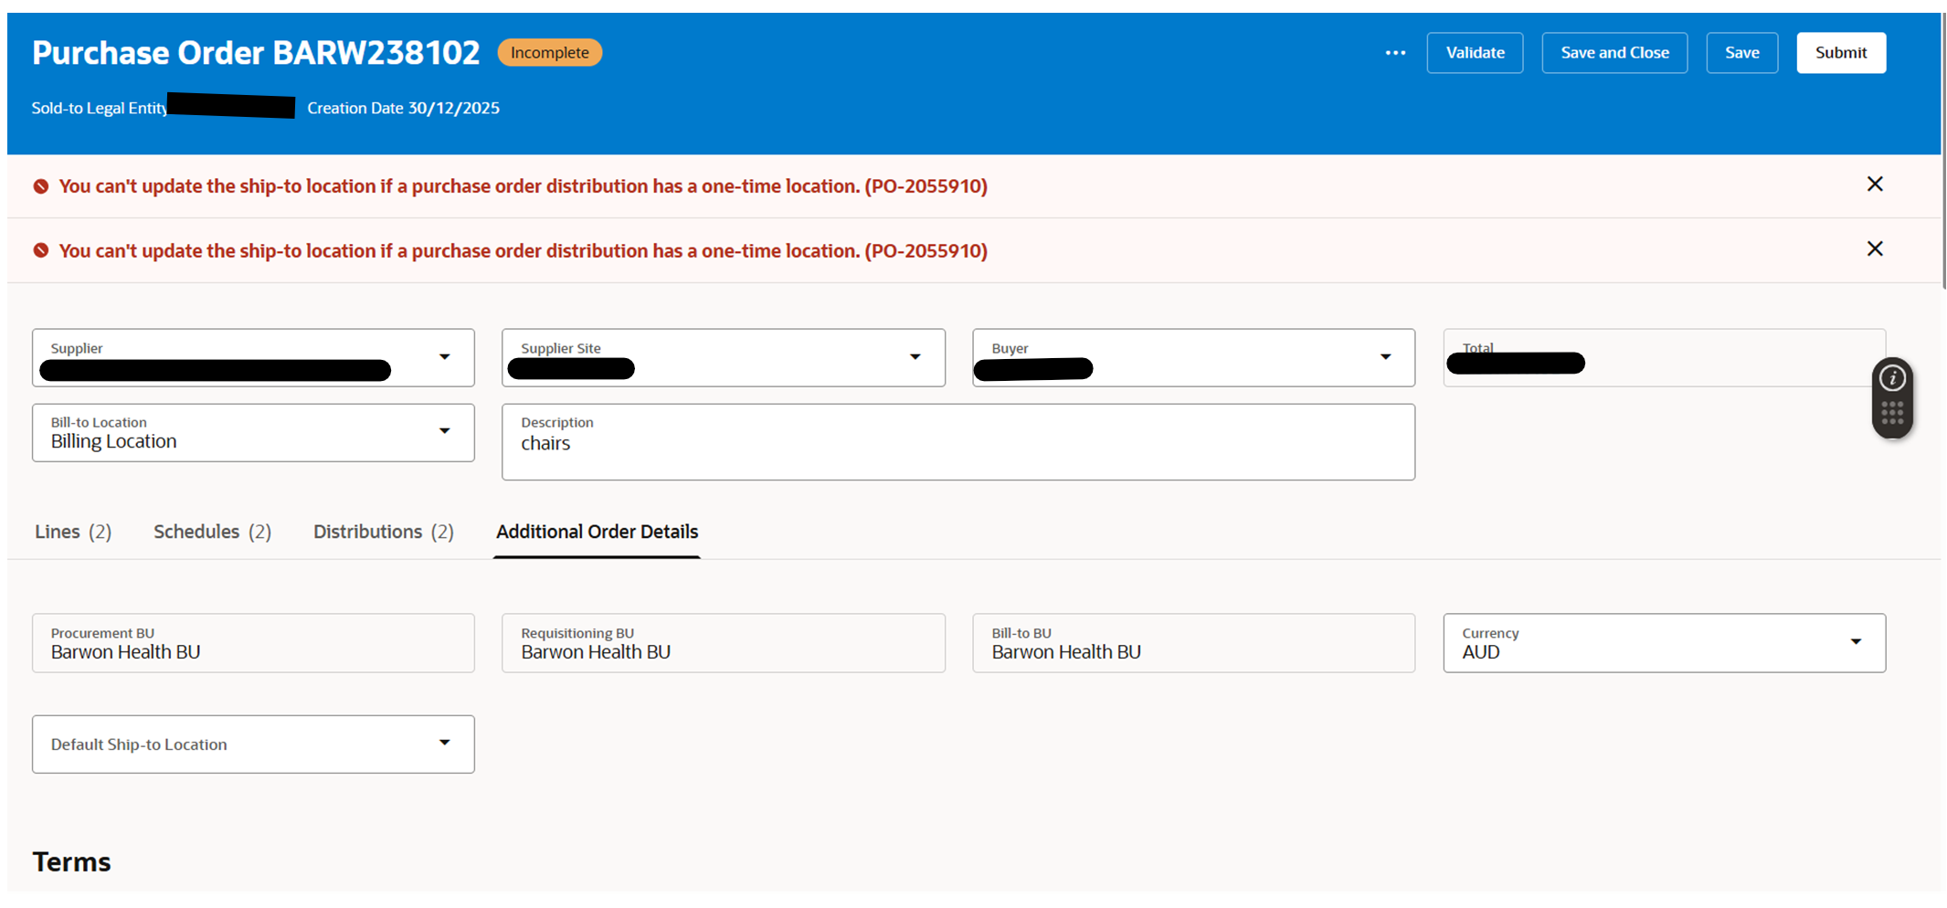Click the Creation Date 30/12/2025 text

(x=403, y=108)
